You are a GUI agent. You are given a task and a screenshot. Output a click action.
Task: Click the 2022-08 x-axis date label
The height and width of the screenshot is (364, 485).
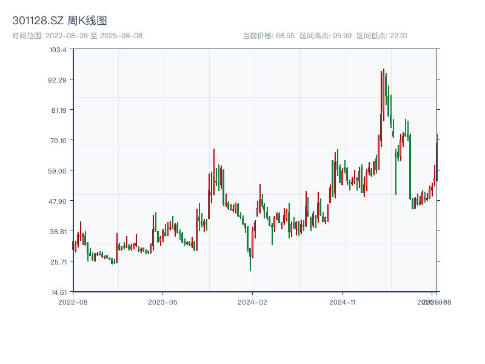[73, 302]
